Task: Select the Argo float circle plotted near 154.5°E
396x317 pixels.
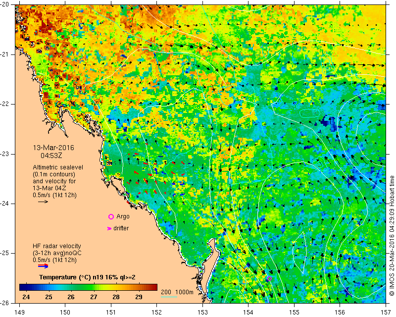Action: [269, 278]
